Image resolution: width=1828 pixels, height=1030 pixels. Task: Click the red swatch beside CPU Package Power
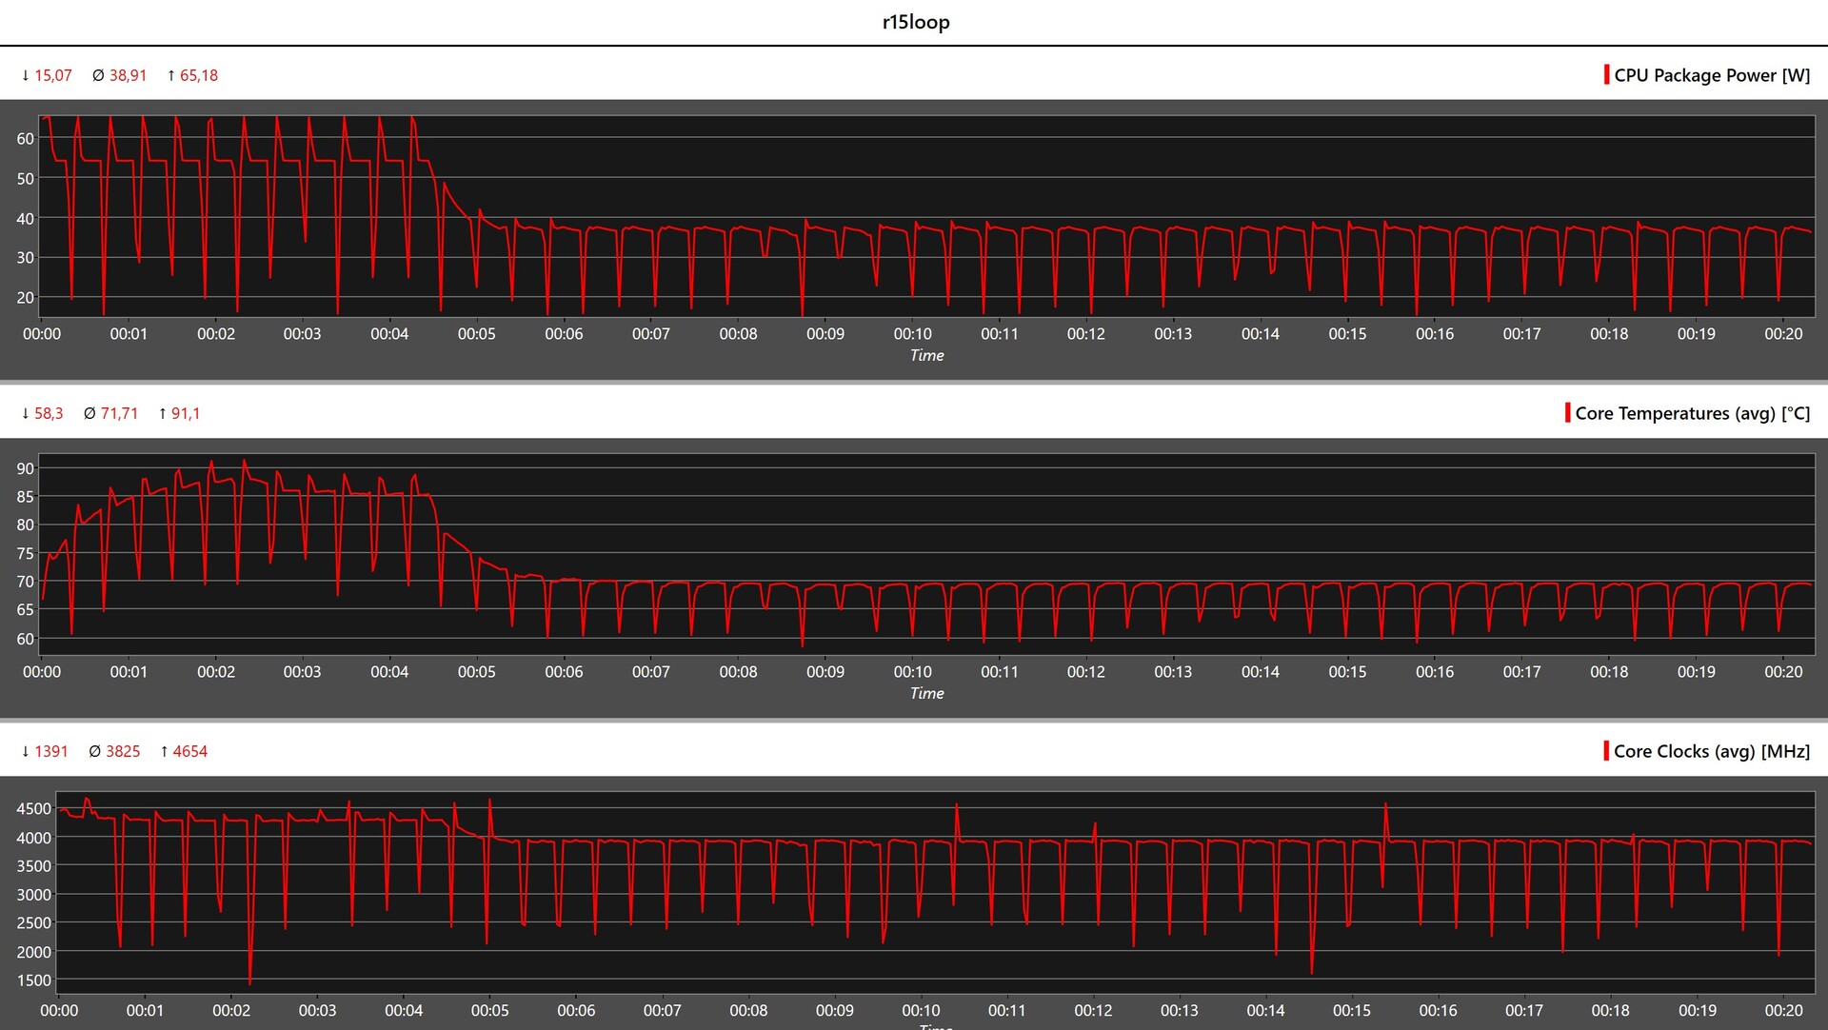point(1606,74)
